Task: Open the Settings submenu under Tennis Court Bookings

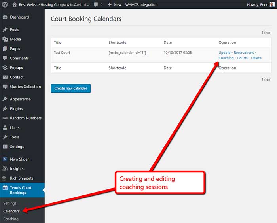Action: [x=10, y=203]
